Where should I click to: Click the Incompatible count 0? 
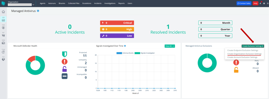pyautogui.click(x=86, y=78)
